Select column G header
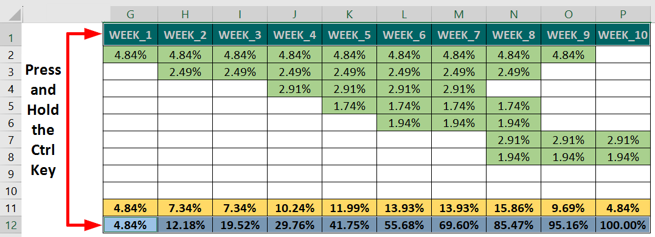Image resolution: width=655 pixels, height=237 pixels. pos(130,14)
